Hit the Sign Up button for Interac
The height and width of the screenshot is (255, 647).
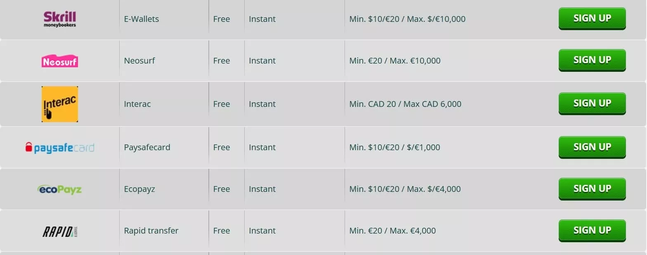point(592,103)
